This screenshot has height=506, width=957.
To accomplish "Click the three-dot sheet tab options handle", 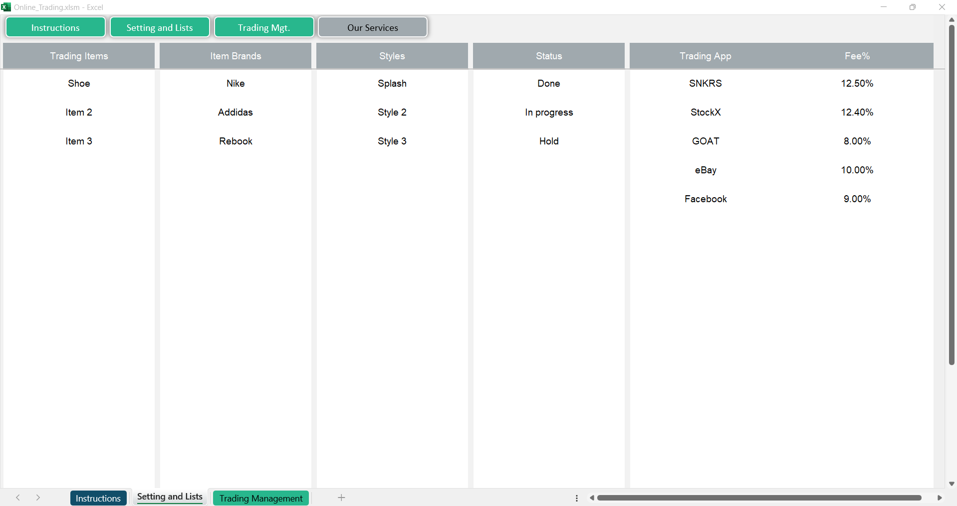I will 577,498.
